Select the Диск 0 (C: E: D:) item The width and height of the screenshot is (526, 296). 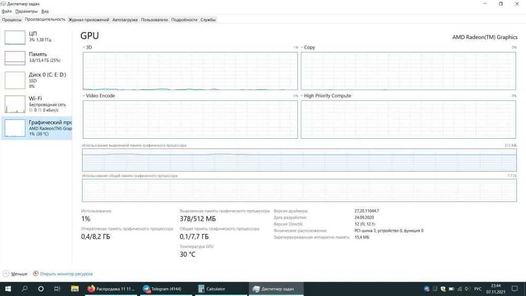tap(36, 80)
